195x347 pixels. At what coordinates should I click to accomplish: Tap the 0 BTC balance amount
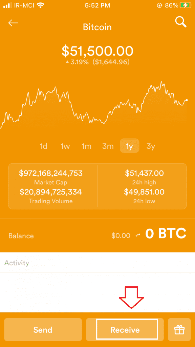[166, 234]
